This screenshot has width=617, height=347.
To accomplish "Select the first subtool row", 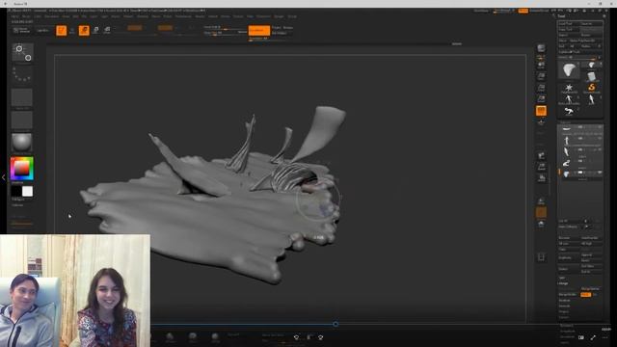I will pyautogui.click(x=580, y=128).
